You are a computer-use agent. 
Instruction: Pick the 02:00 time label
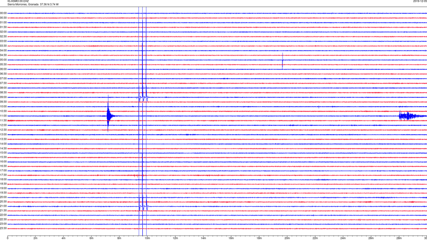point(3,32)
